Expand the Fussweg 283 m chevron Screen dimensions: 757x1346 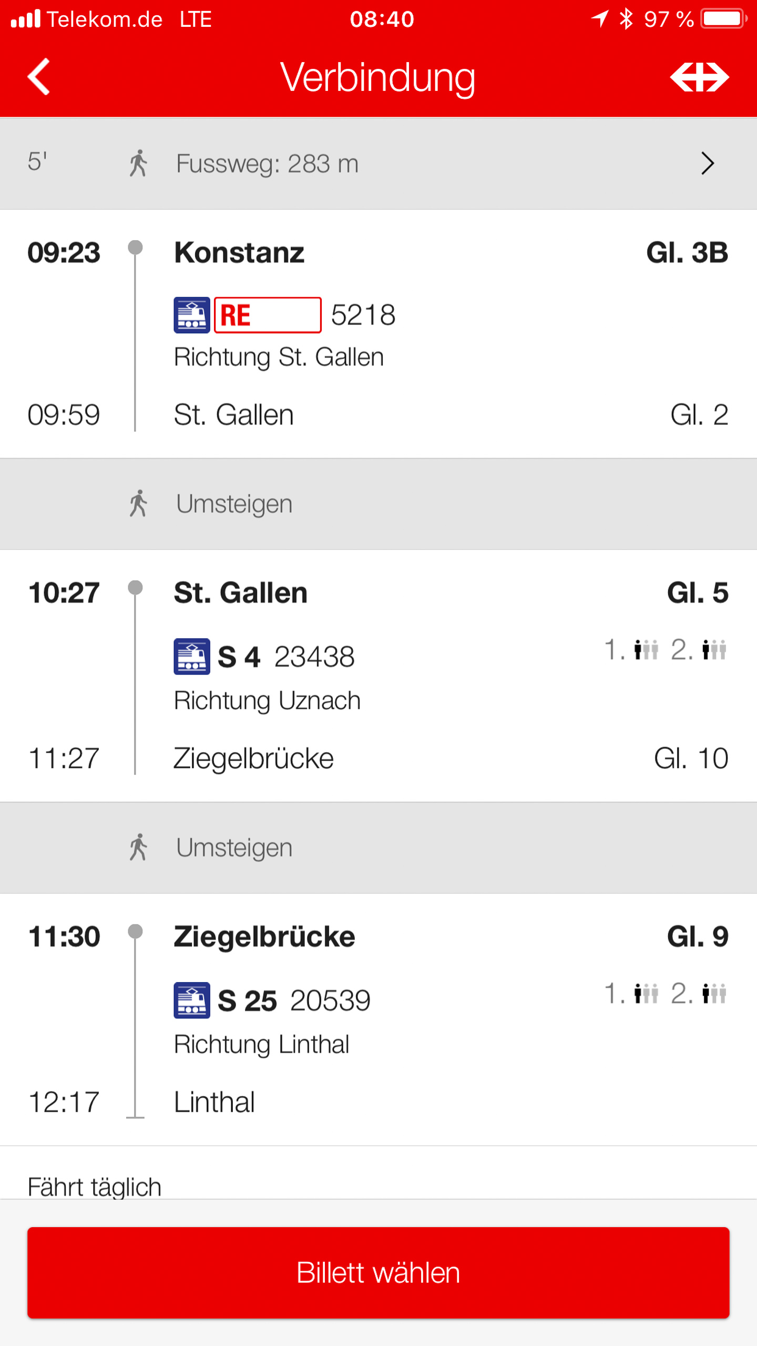point(708,163)
